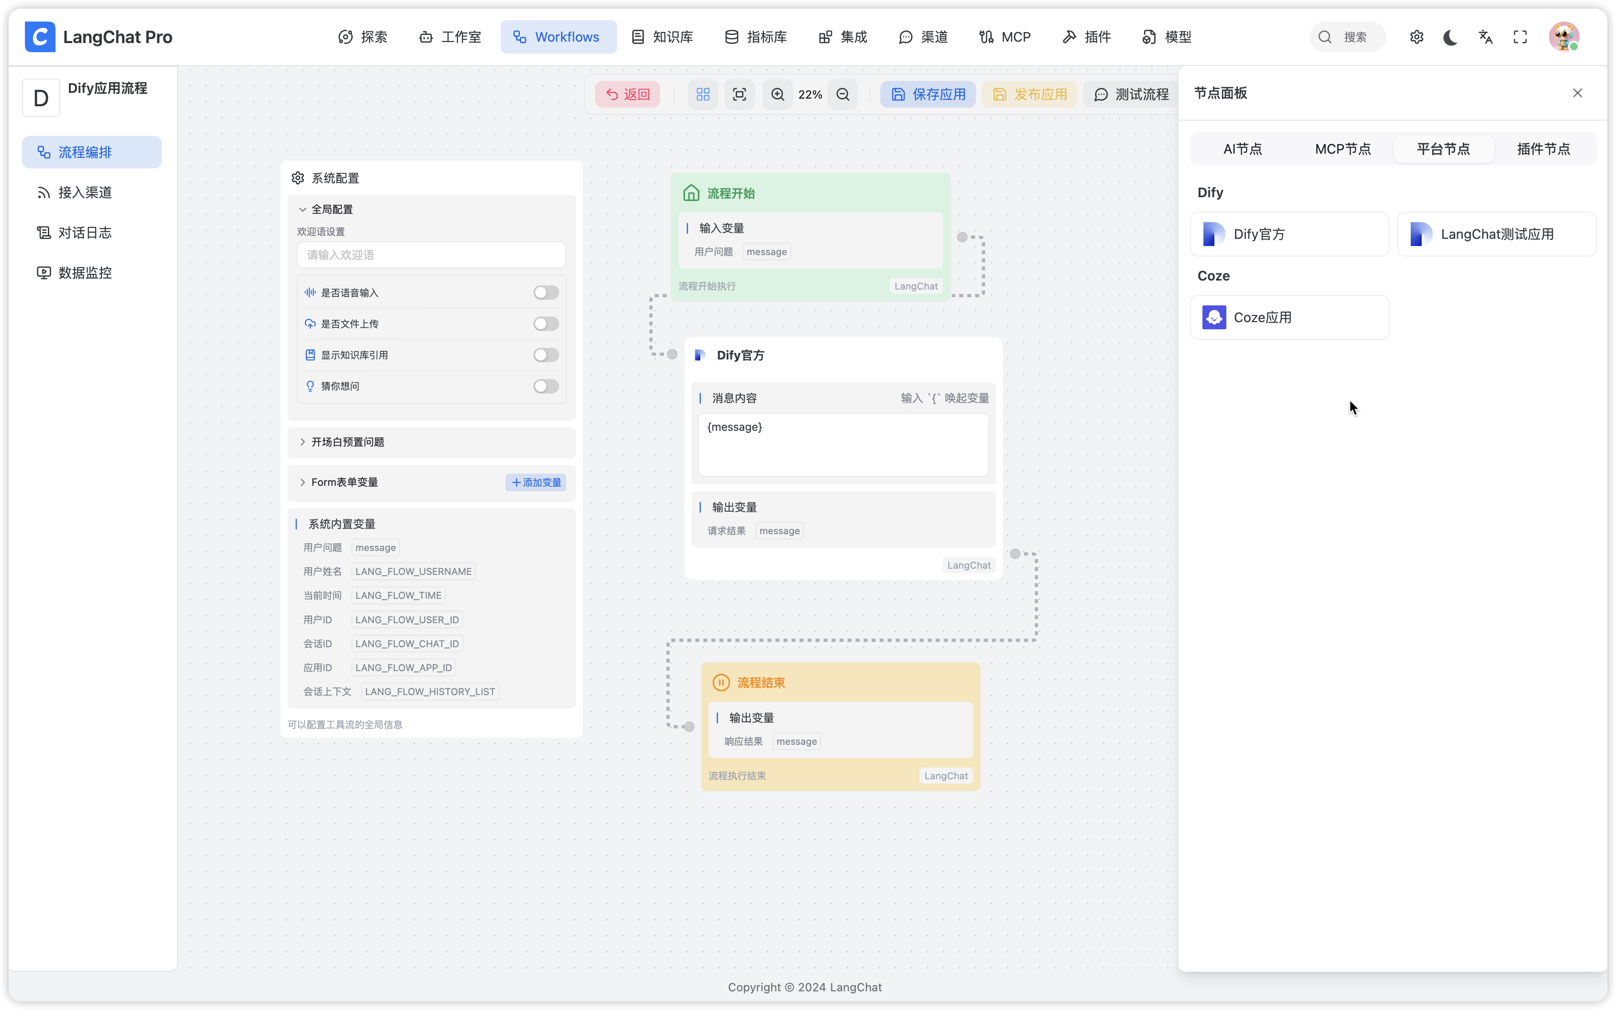Open the header settings gear icon
The width and height of the screenshot is (1616, 1010).
coord(1416,37)
